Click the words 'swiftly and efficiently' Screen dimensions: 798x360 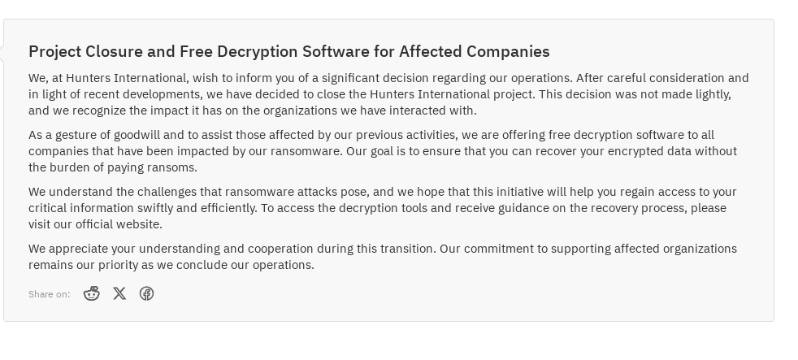click(x=197, y=208)
